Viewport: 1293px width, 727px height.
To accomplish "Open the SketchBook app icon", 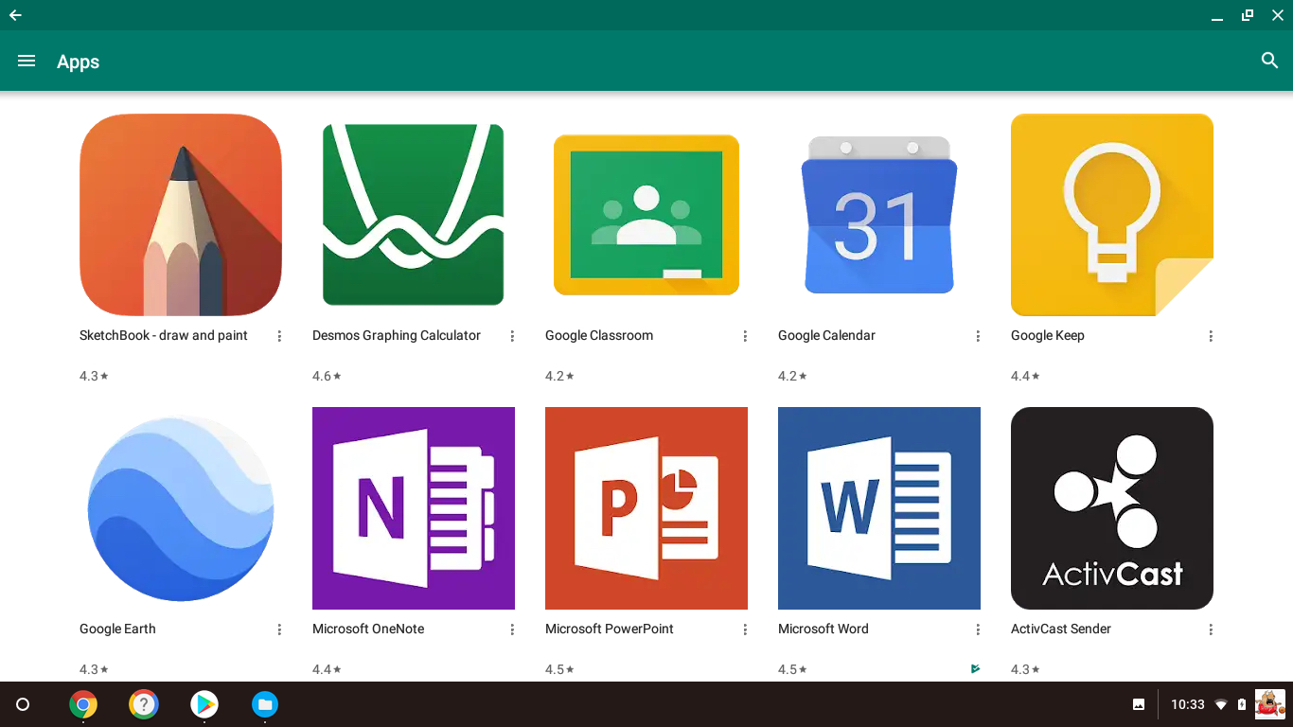I will click(181, 215).
